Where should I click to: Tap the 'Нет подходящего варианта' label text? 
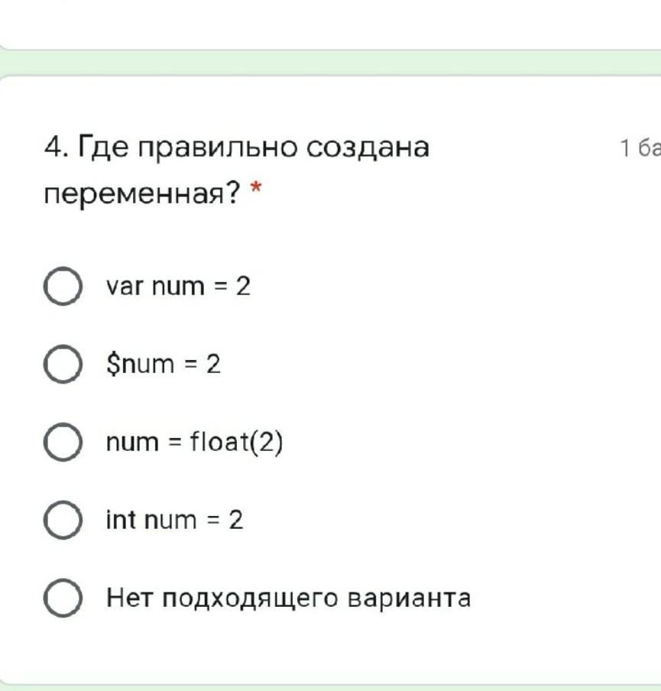click(x=288, y=598)
